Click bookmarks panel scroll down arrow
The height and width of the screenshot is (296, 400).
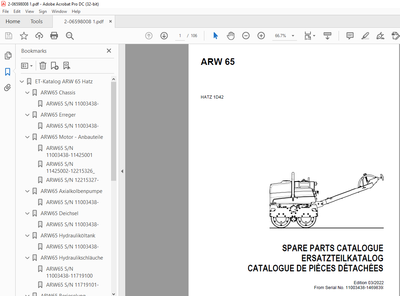pyautogui.click(x=114, y=294)
